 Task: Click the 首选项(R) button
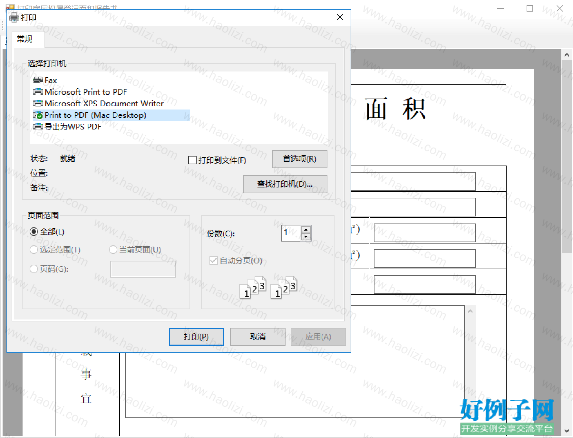[299, 159]
